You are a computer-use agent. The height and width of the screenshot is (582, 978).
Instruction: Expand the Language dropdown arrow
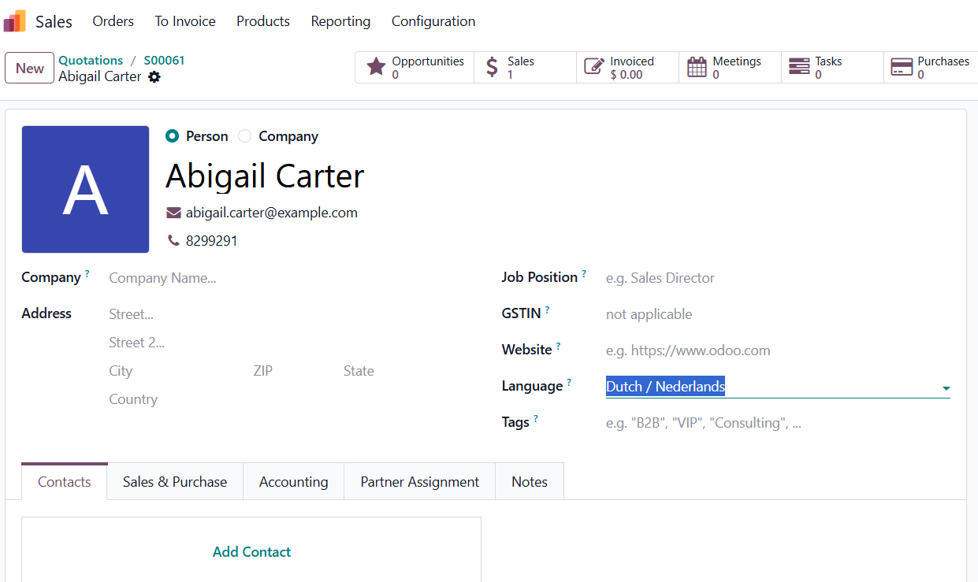point(946,388)
